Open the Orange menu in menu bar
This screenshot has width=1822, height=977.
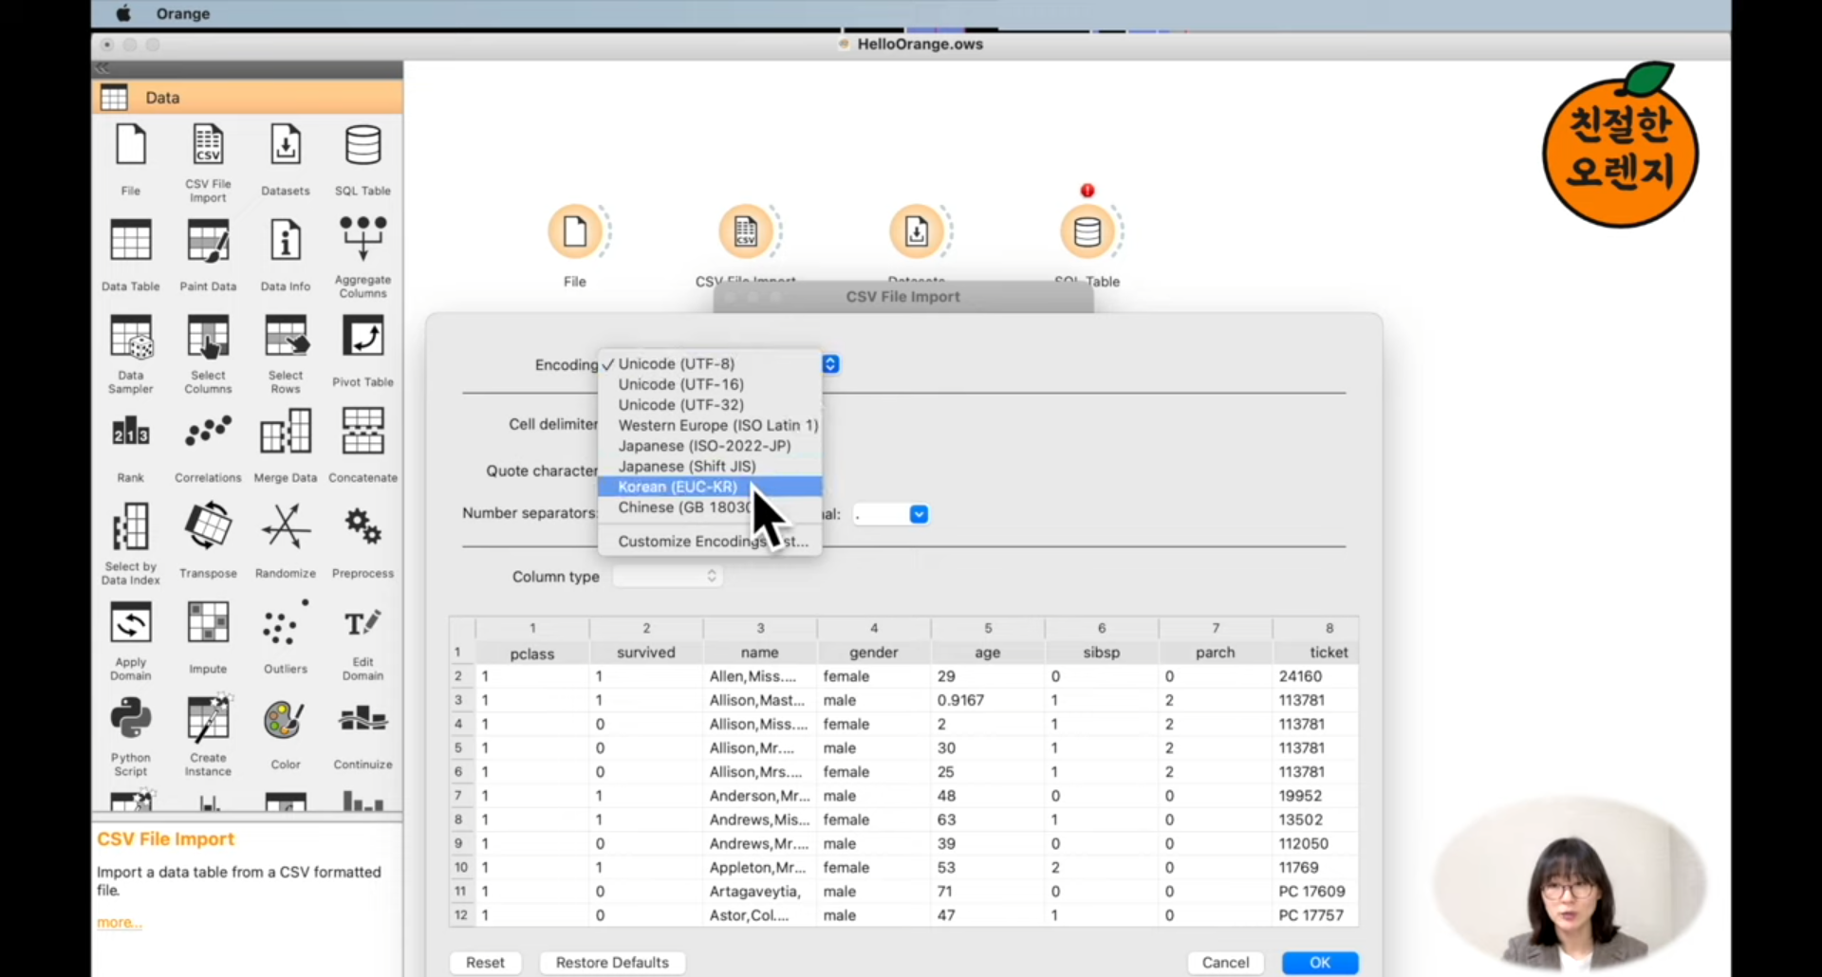click(183, 14)
